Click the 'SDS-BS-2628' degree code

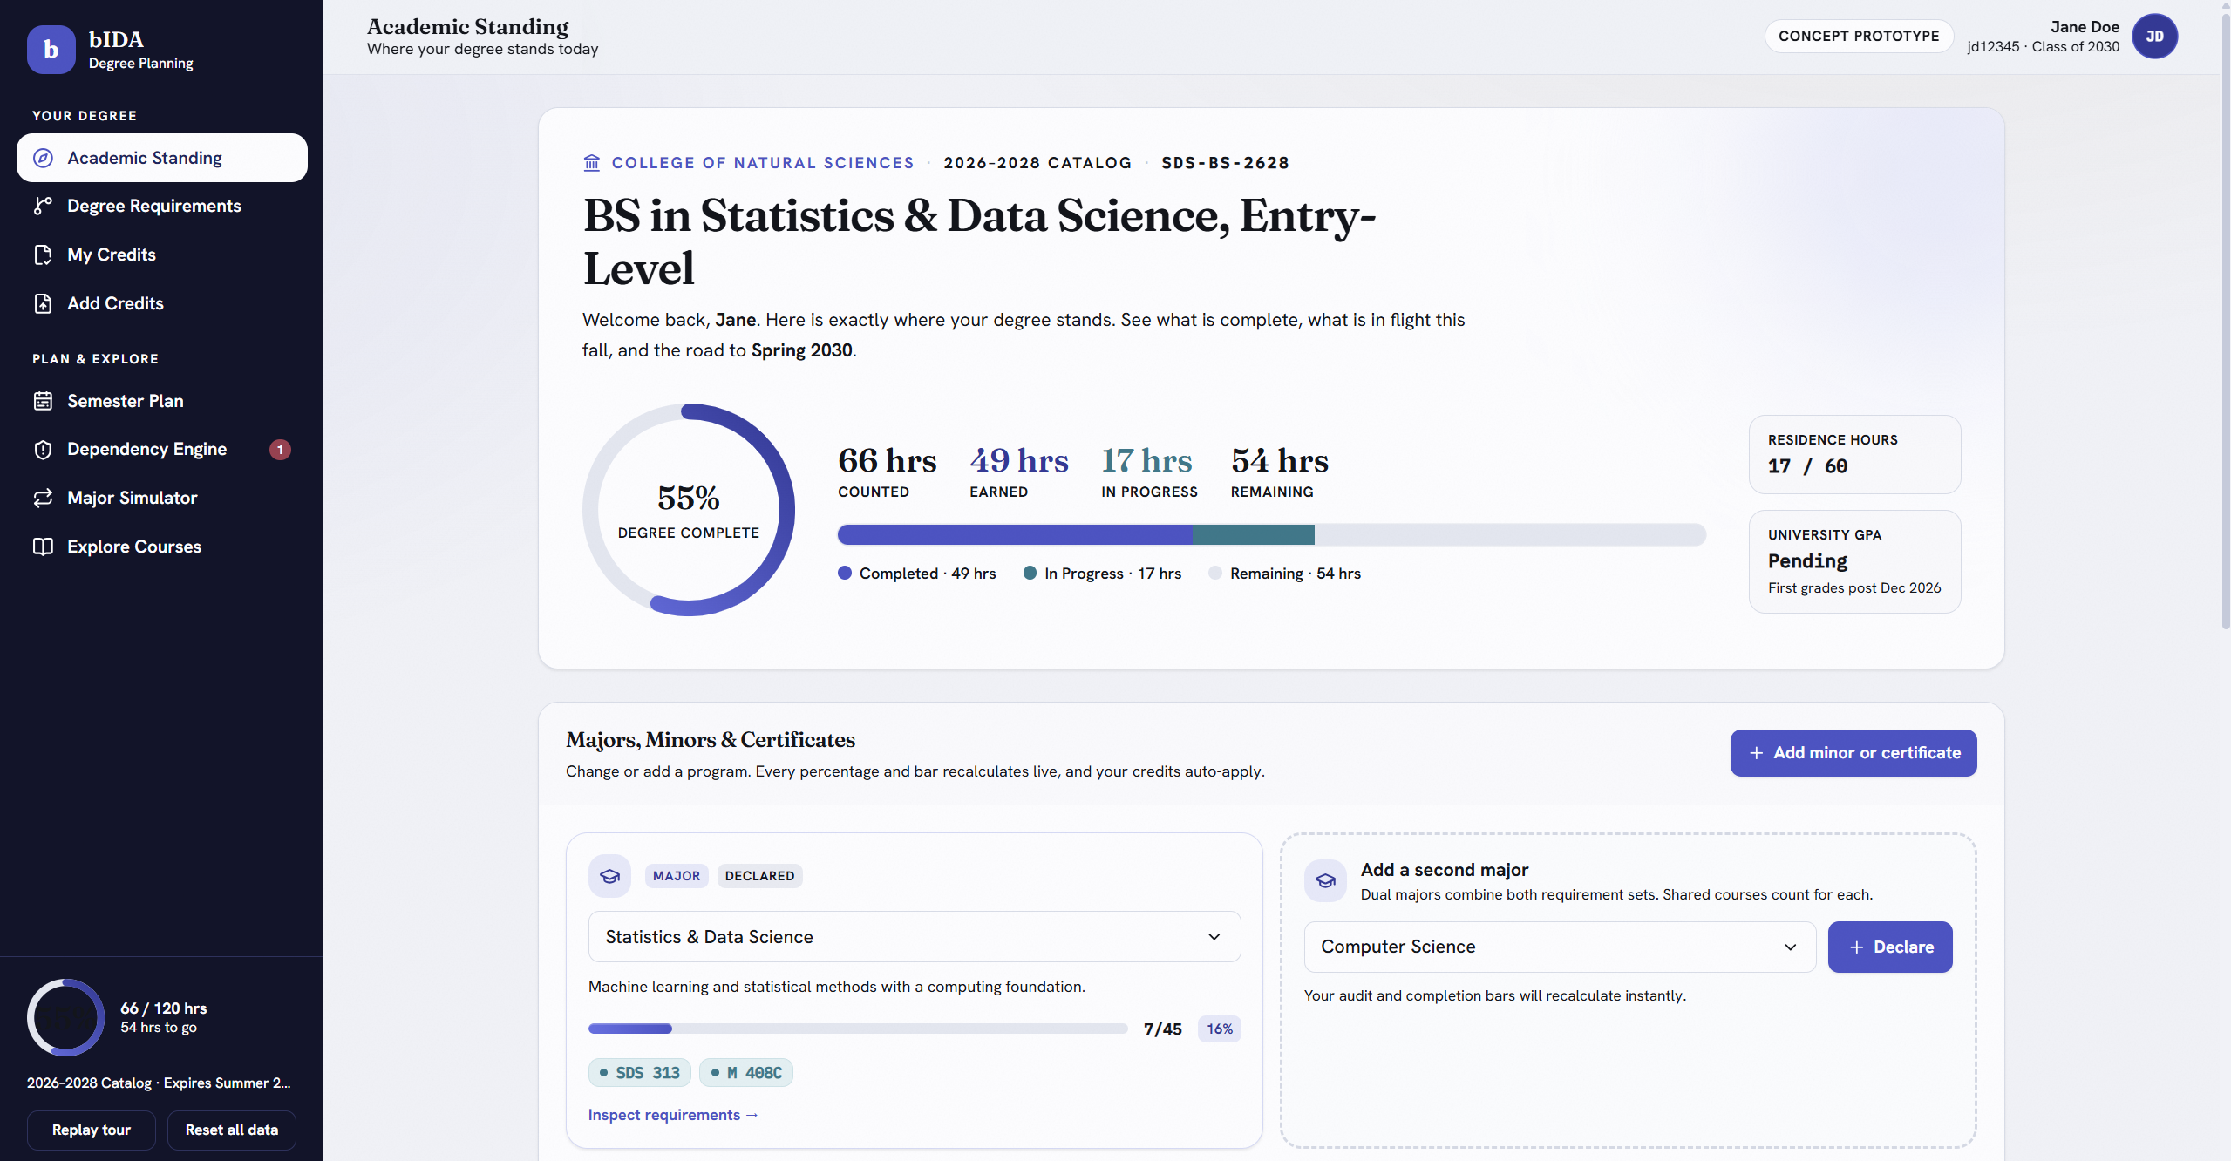[1225, 163]
